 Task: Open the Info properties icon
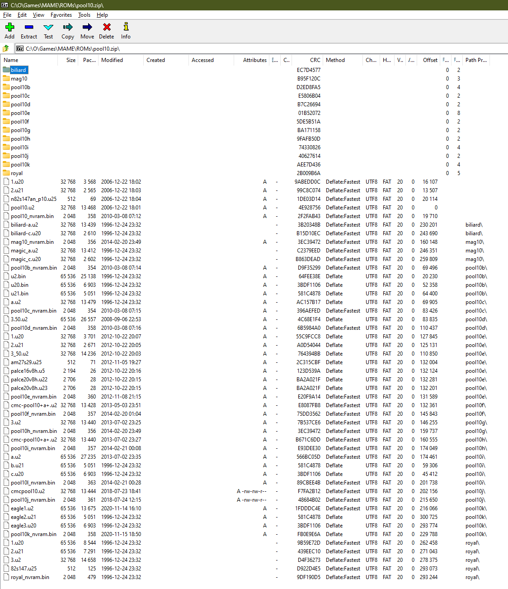pyautogui.click(x=126, y=31)
